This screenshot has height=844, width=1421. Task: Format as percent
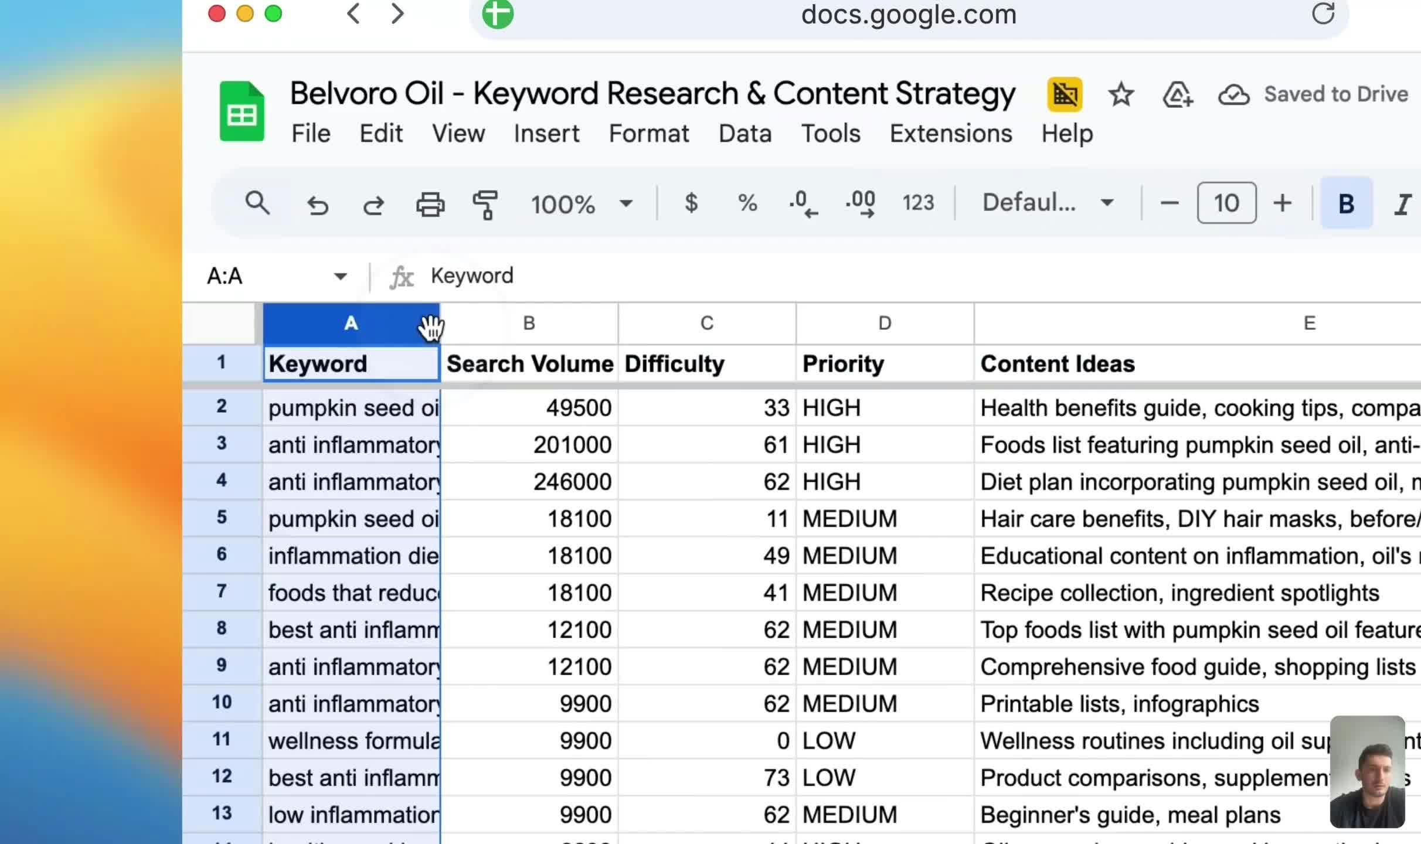pos(747,203)
